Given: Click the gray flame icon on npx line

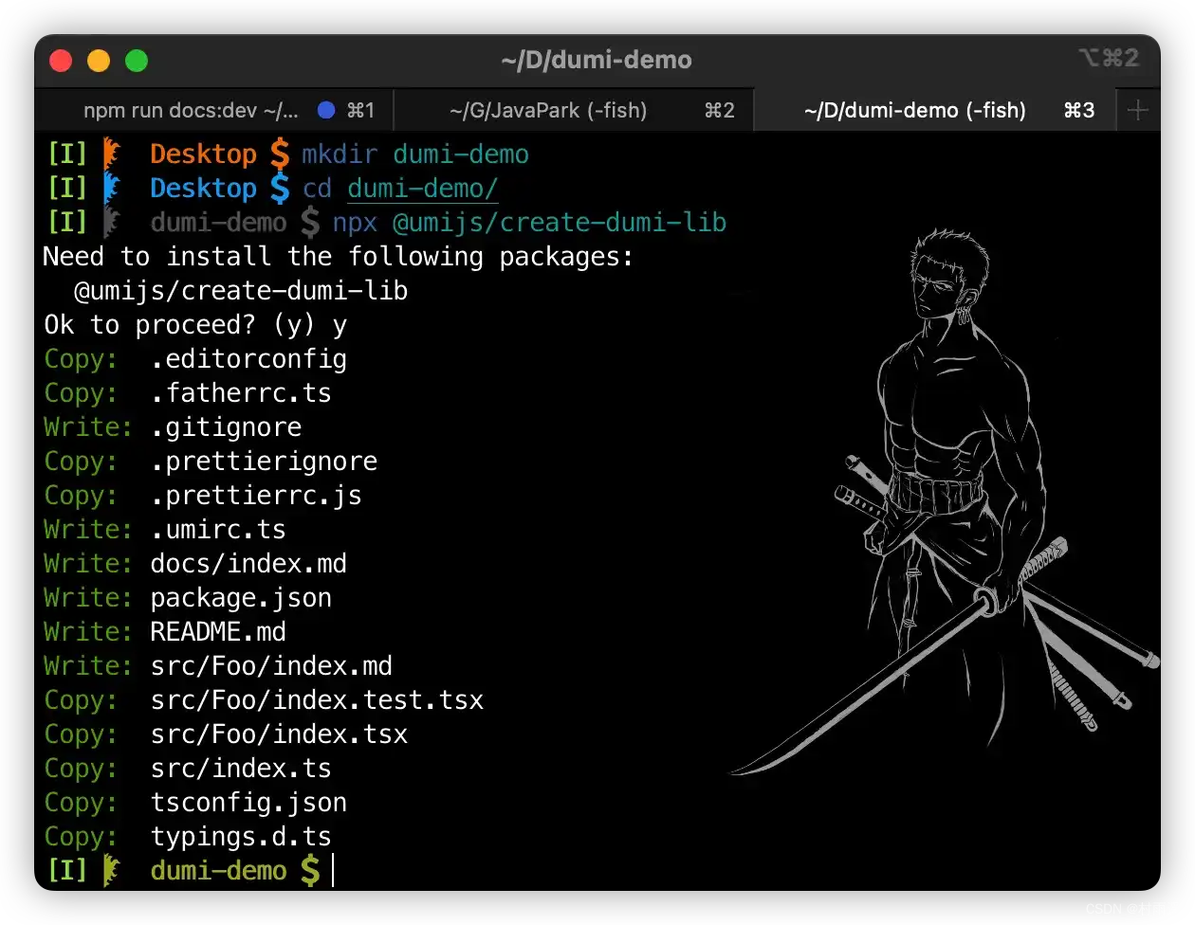Looking at the screenshot, I should (x=113, y=223).
